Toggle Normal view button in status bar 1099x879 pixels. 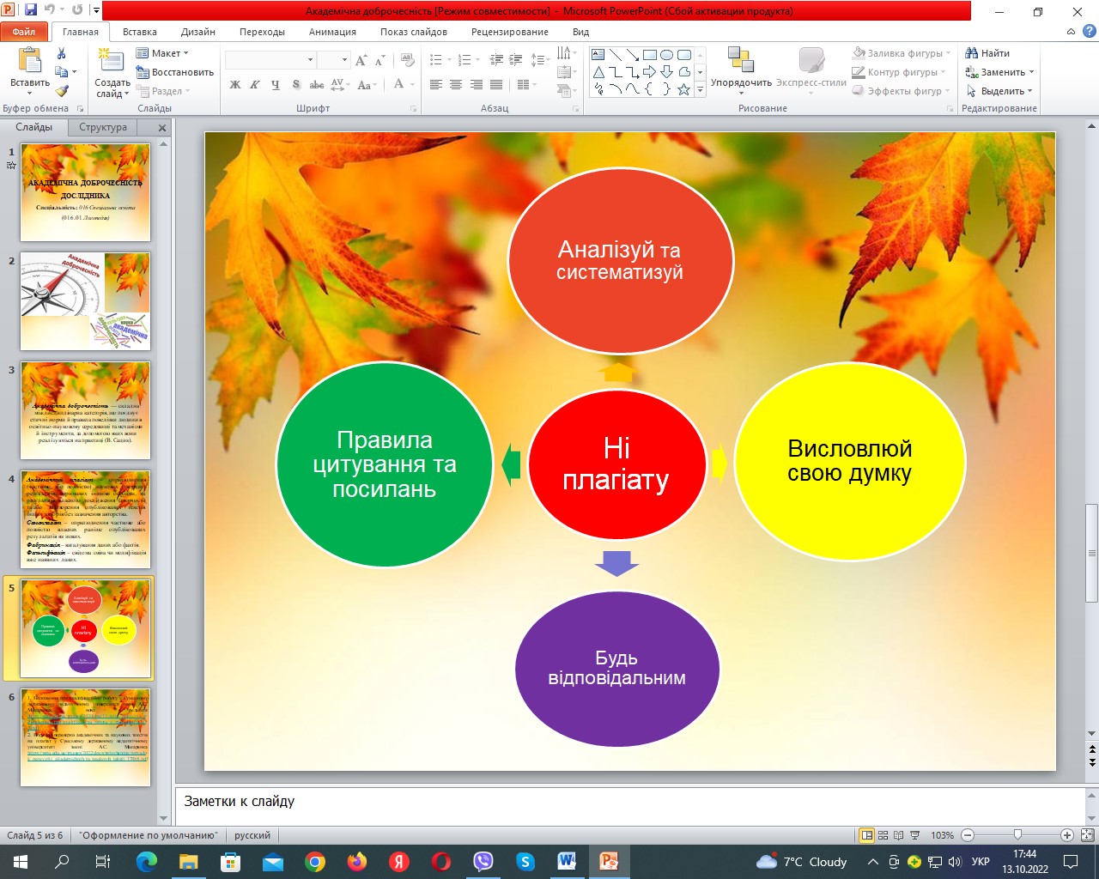point(867,835)
